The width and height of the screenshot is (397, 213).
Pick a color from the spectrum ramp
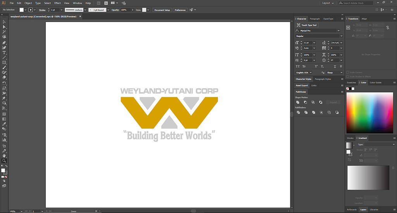369,113
